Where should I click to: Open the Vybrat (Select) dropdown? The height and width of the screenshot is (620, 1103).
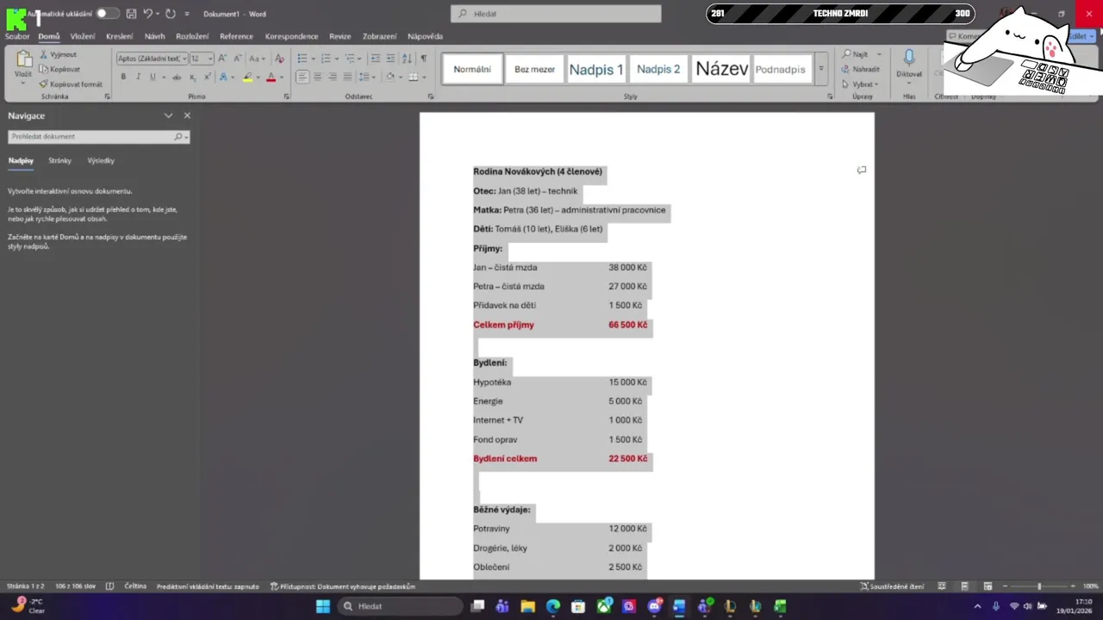pos(860,84)
